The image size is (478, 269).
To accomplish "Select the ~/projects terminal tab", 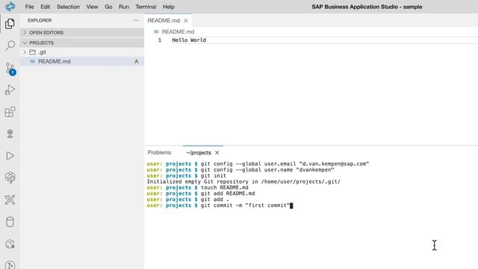I will (199, 152).
